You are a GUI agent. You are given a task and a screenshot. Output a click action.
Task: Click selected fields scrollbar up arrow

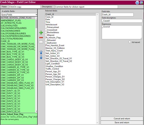97,14
